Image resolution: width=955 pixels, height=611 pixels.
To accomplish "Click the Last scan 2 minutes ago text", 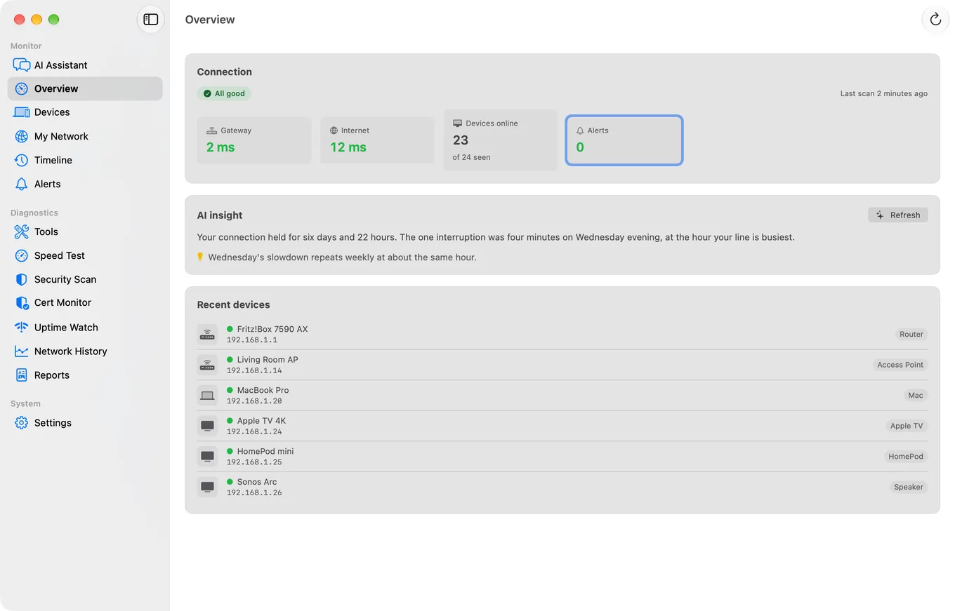I will [884, 93].
